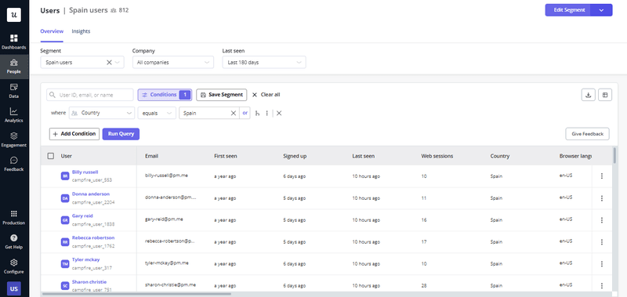This screenshot has width=627, height=297.
Task: Expand the Edit Segment arrow menu
Action: coord(601,10)
